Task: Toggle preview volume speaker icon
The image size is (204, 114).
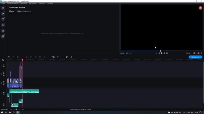Action: [x=194, y=53]
